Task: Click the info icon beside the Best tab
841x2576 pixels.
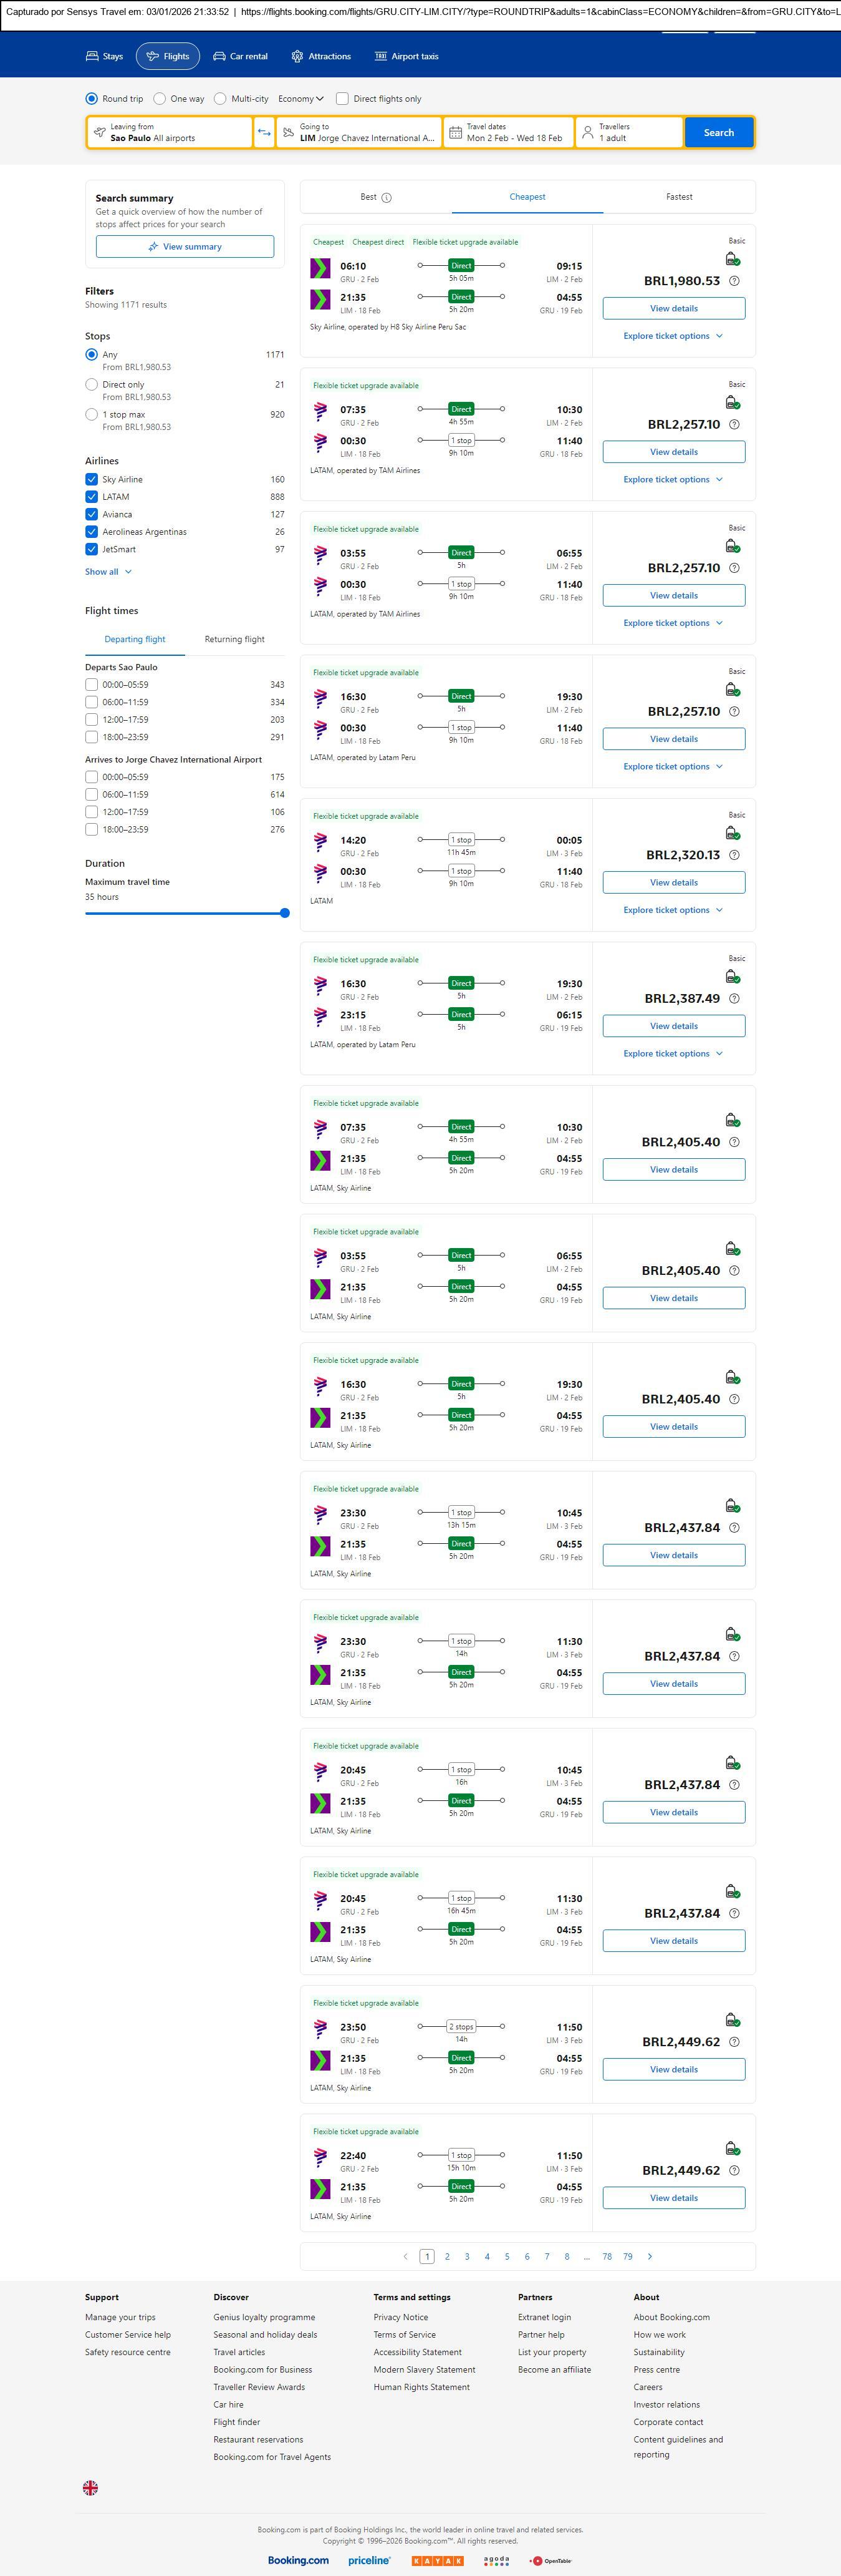Action: 387,198
